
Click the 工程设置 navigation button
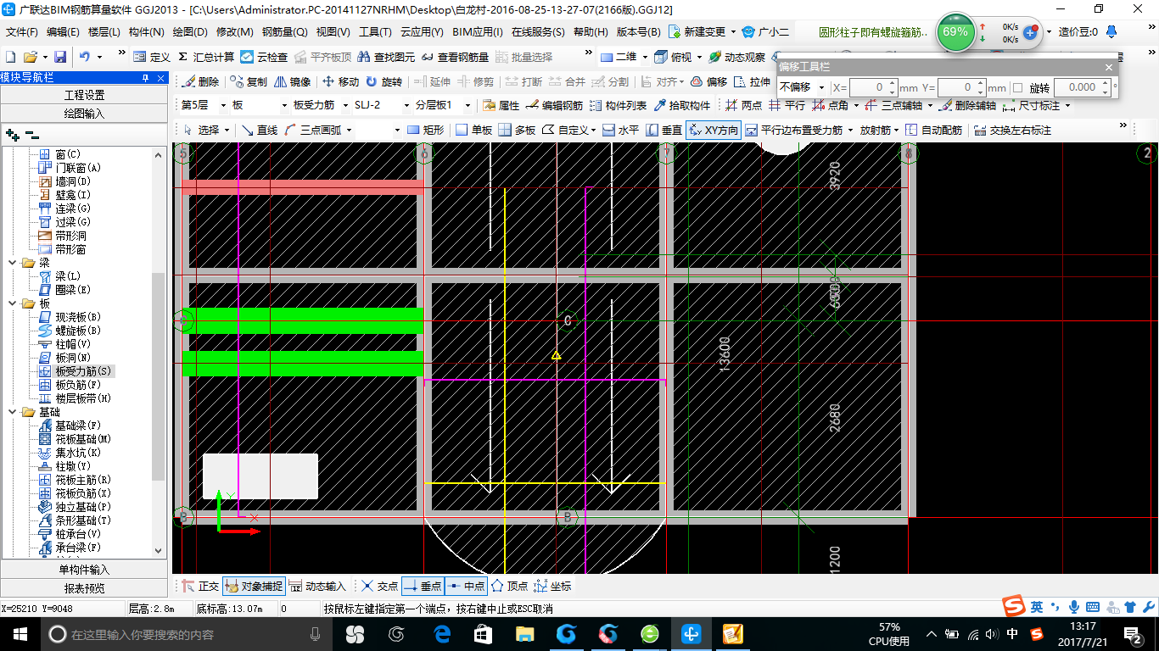pyautogui.click(x=84, y=95)
